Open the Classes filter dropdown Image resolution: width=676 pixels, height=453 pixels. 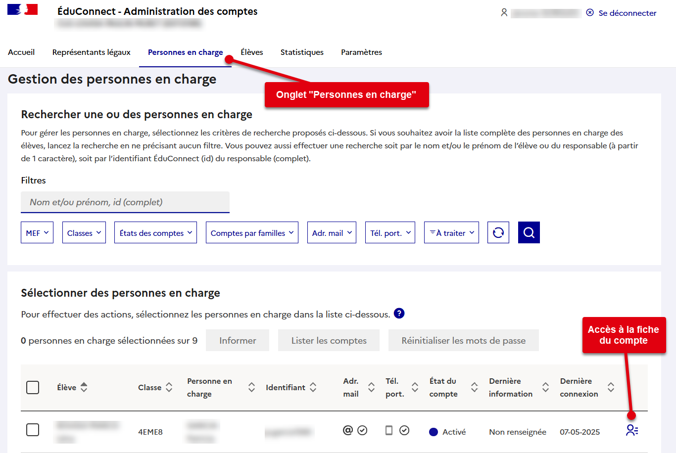point(84,232)
